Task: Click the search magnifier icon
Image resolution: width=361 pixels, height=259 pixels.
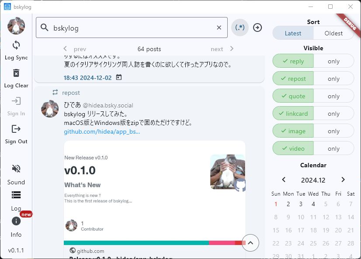Action: click(45, 28)
